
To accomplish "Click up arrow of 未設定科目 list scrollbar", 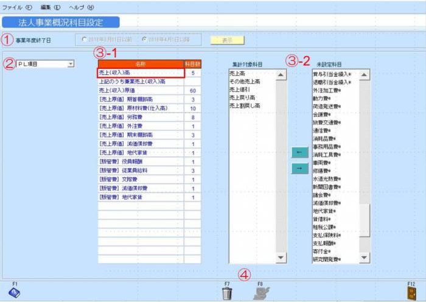I will point(365,75).
